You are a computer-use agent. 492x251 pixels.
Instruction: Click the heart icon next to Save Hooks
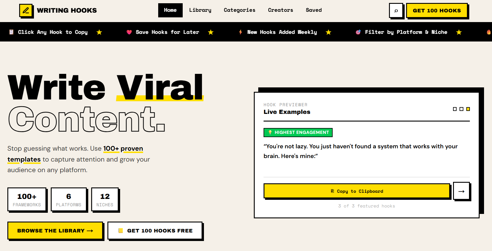[129, 32]
